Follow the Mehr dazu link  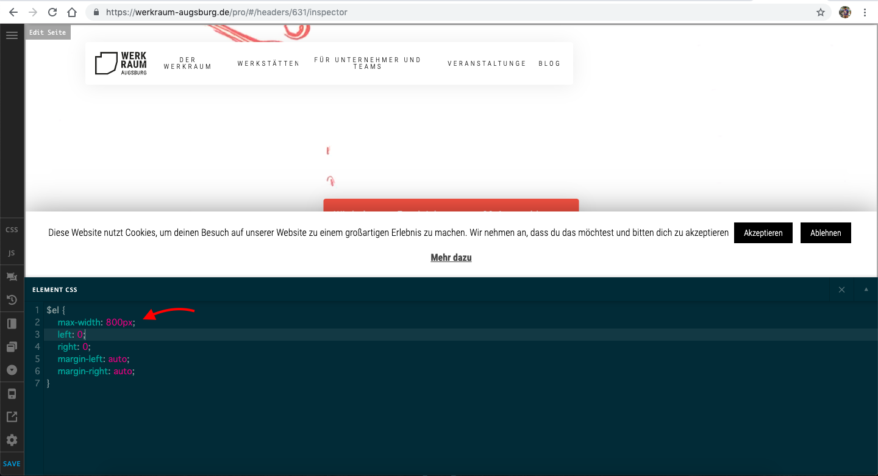(x=451, y=258)
